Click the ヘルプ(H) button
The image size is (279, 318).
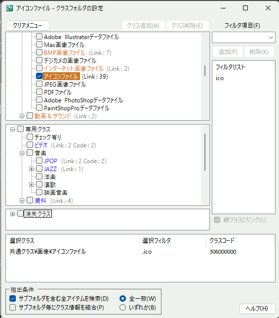(257, 309)
